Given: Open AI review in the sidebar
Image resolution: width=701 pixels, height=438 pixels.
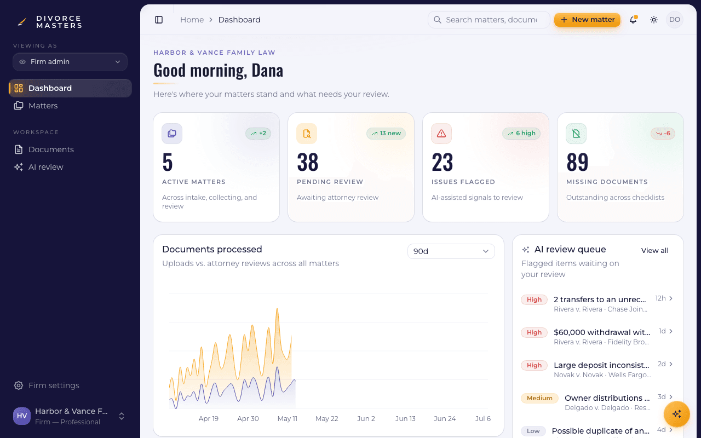Looking at the screenshot, I should tap(70, 167).
